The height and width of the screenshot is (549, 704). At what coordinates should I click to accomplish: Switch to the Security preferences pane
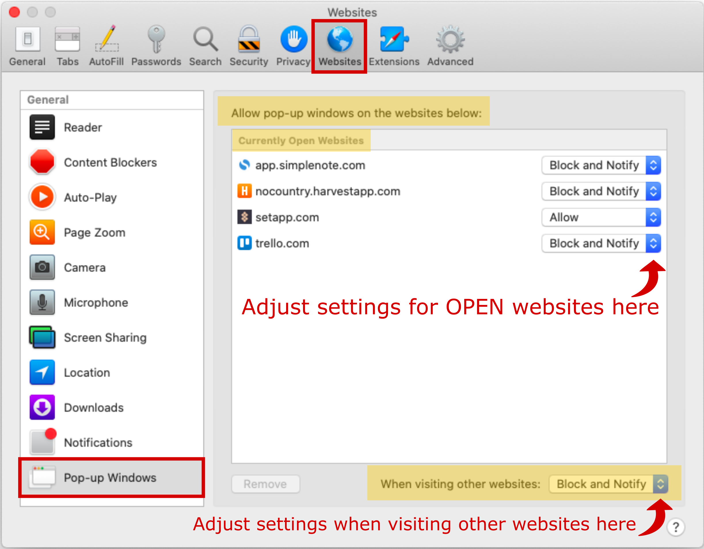tap(248, 46)
